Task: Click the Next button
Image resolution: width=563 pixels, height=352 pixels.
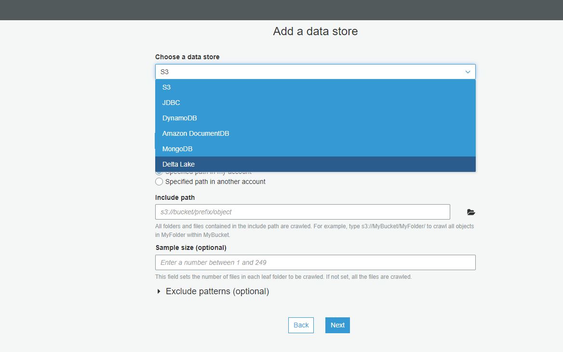Action: coord(337,325)
